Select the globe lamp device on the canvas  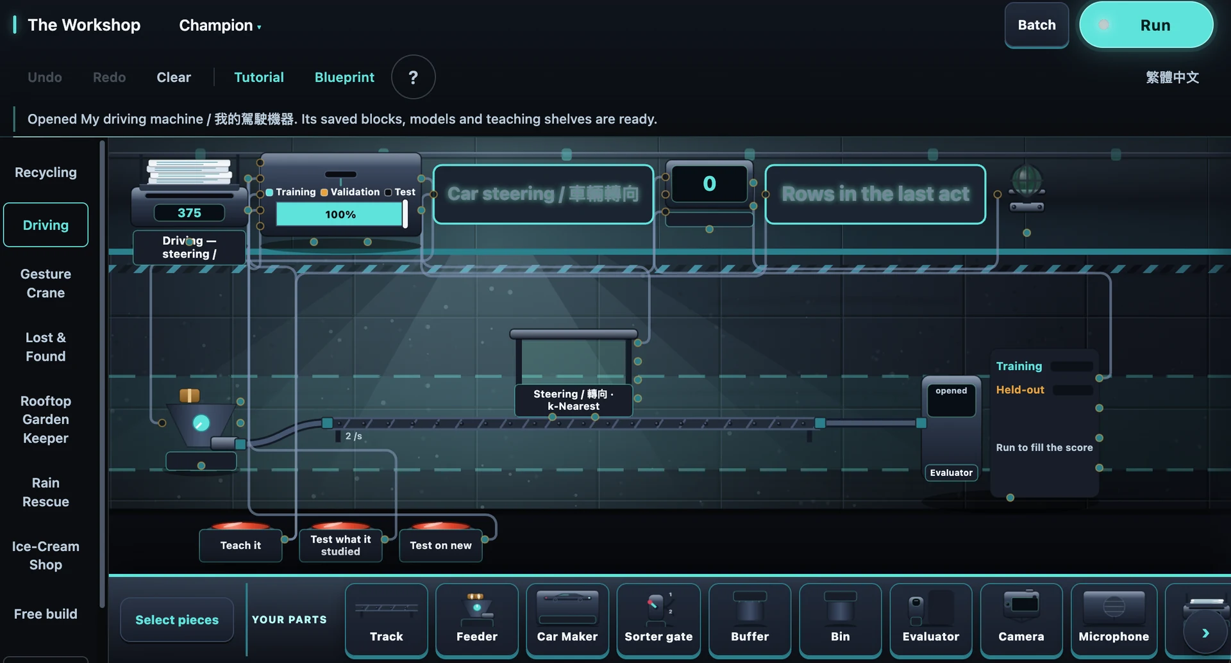(x=1026, y=188)
